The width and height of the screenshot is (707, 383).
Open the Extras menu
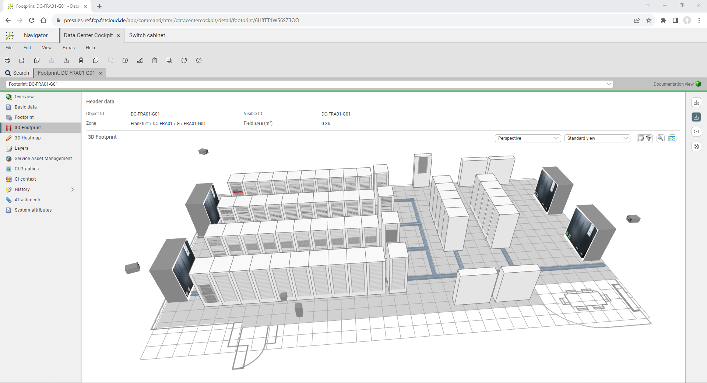68,48
